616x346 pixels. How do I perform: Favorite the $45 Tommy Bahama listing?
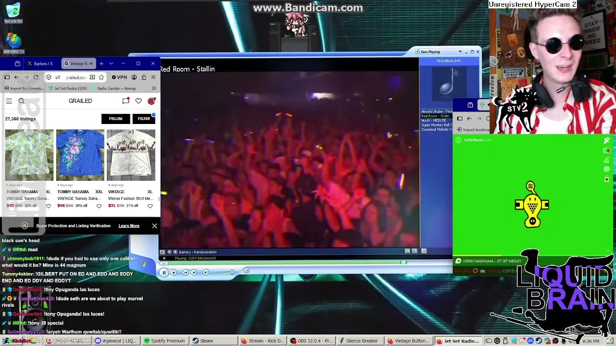coord(48,206)
